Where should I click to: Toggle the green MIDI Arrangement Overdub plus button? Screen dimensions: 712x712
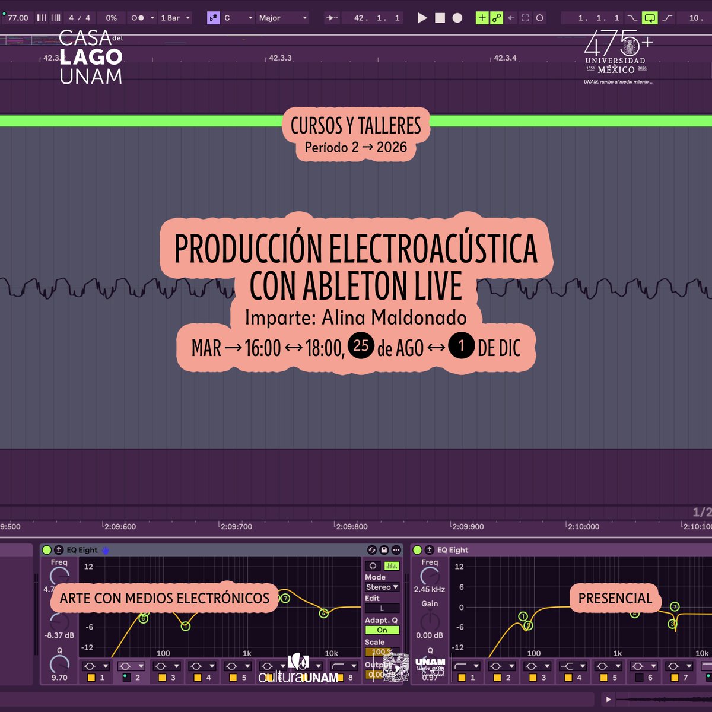pyautogui.click(x=482, y=18)
